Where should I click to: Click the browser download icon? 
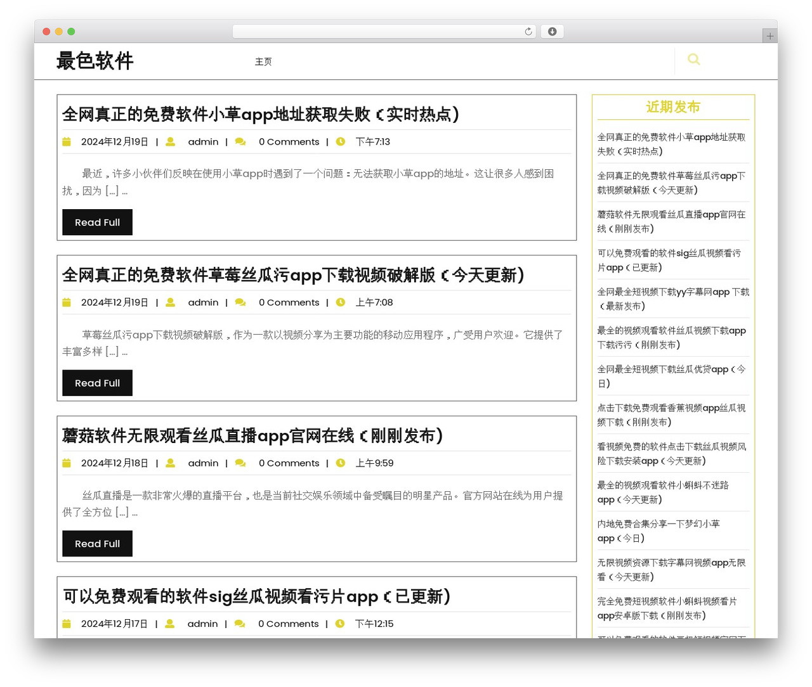[x=552, y=32]
